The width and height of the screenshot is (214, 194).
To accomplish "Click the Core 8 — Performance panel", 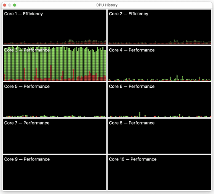I will [159, 136].
